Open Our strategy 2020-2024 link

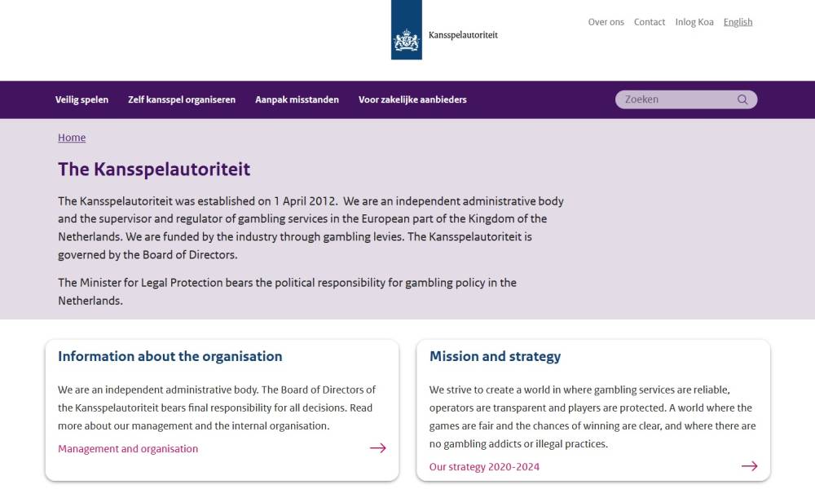[484, 467]
